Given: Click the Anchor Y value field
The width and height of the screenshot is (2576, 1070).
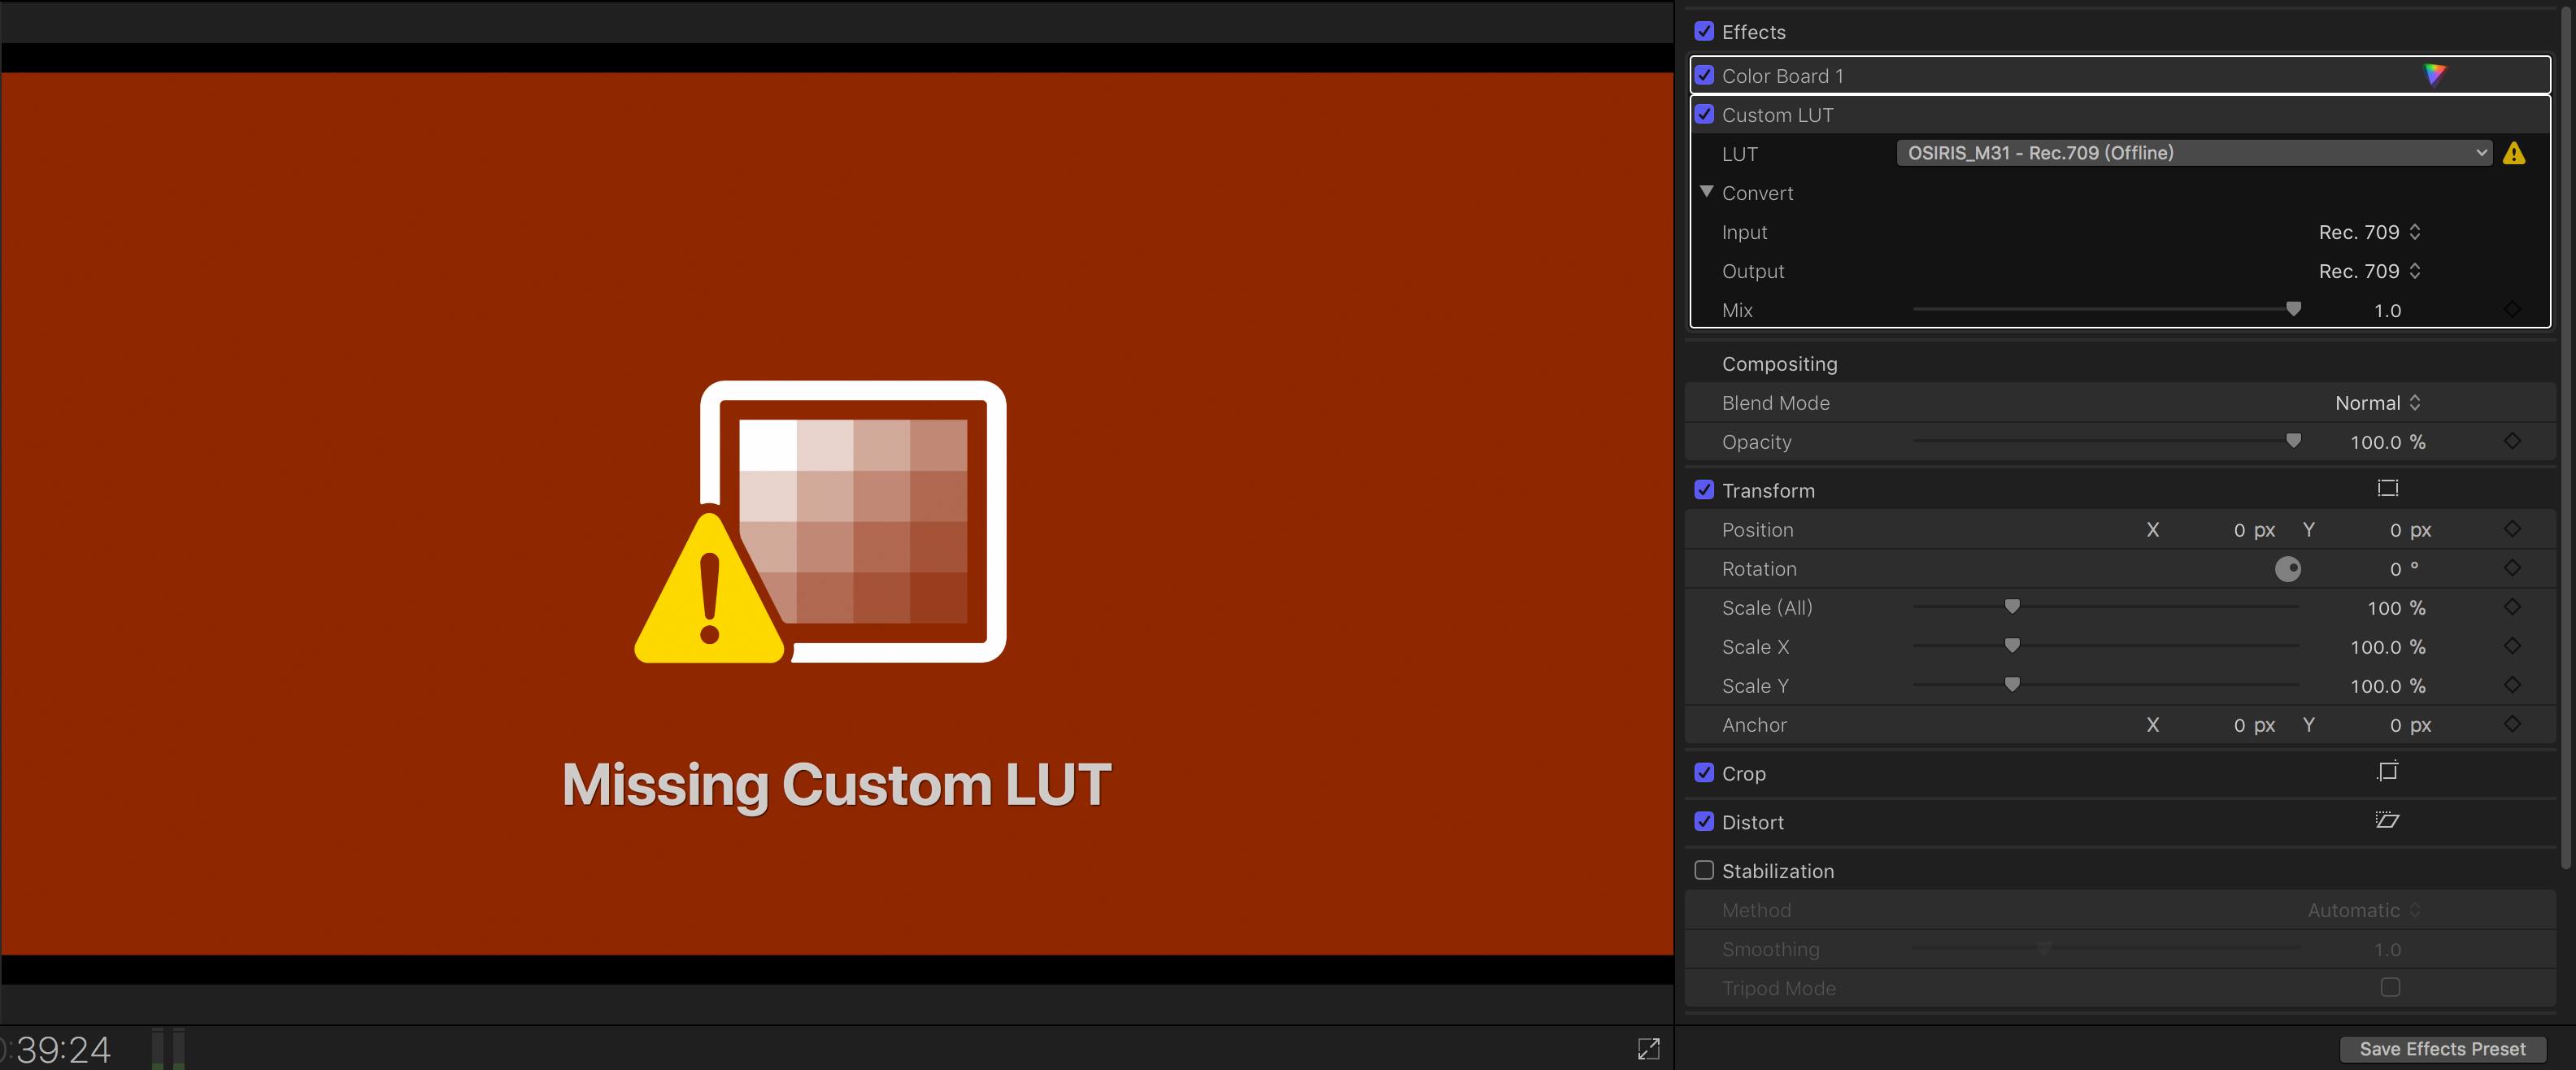Looking at the screenshot, I should click(2410, 725).
